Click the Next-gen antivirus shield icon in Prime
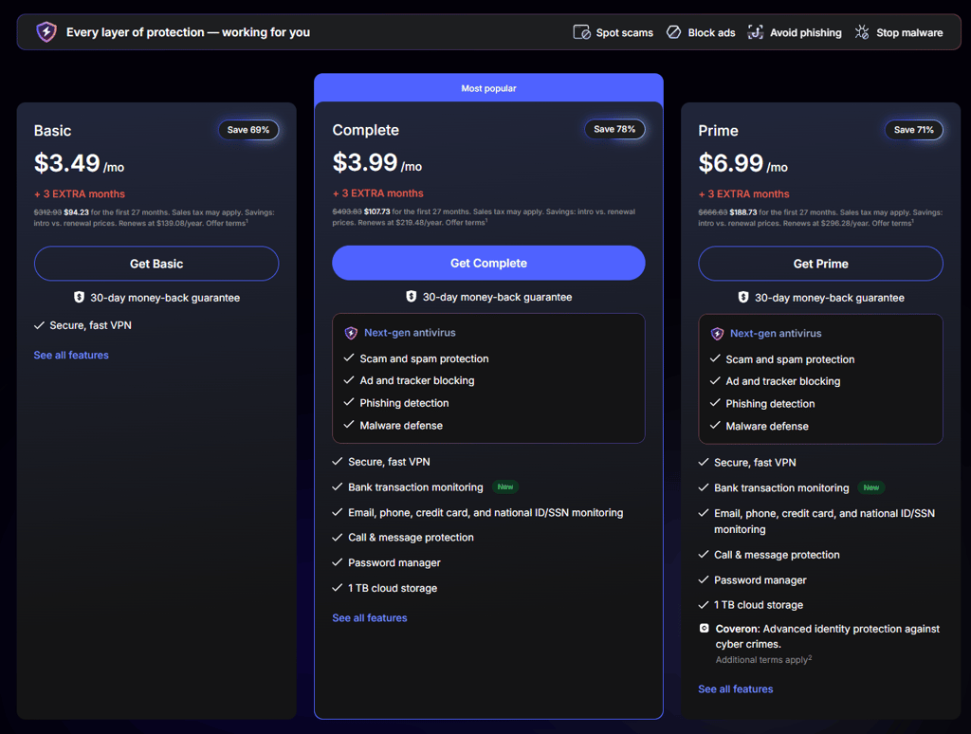Viewport: 971px width, 734px height. tap(717, 334)
